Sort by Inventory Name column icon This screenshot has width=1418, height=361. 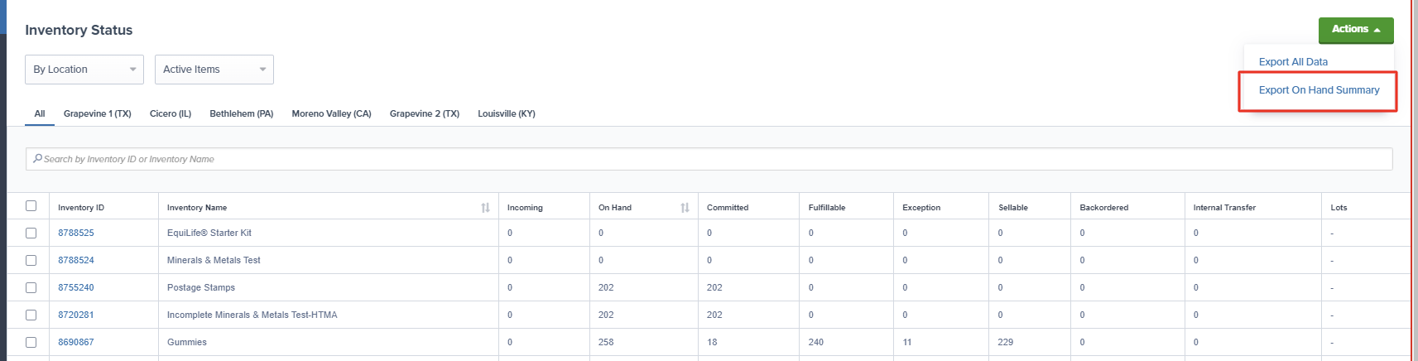pyautogui.click(x=485, y=208)
